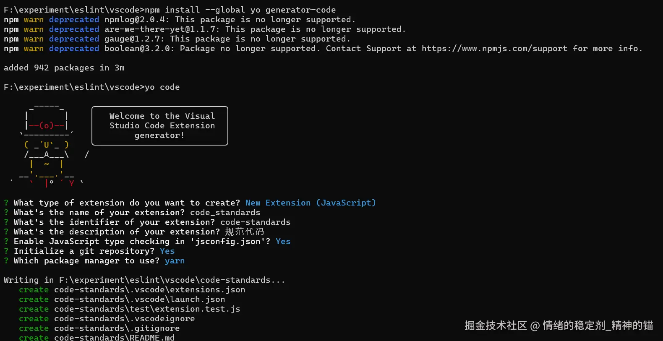
Task: Click 'npm install --global yo generator-code' command
Action: point(240,10)
